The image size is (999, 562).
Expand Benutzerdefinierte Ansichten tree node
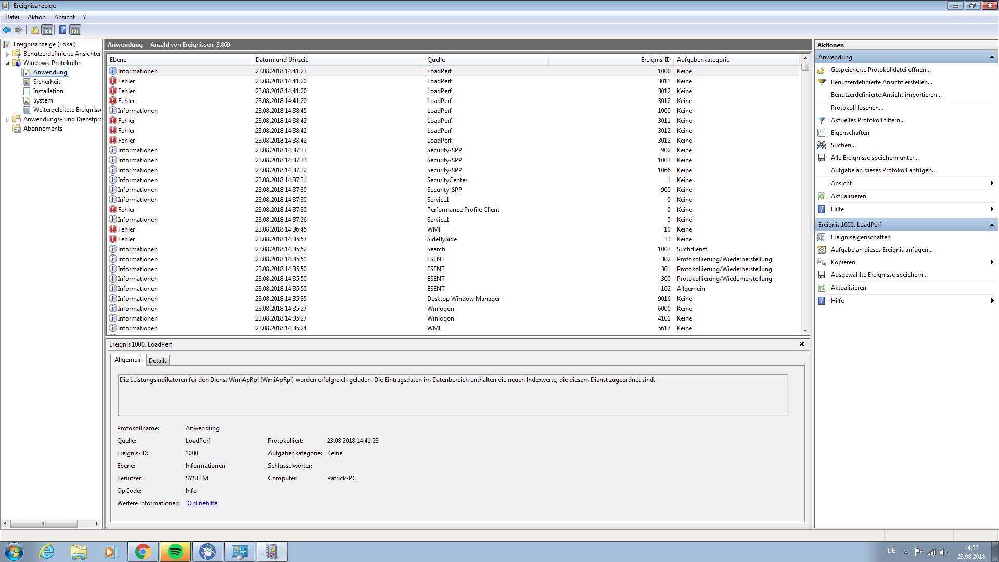7,54
